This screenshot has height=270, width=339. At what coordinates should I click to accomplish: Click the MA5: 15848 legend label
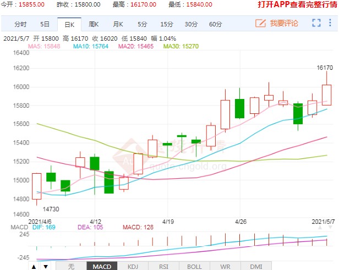click(44, 46)
